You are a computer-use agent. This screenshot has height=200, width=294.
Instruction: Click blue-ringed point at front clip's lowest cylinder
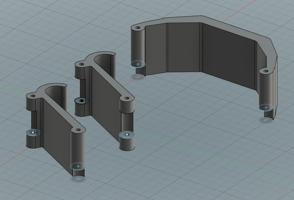click(x=78, y=166)
